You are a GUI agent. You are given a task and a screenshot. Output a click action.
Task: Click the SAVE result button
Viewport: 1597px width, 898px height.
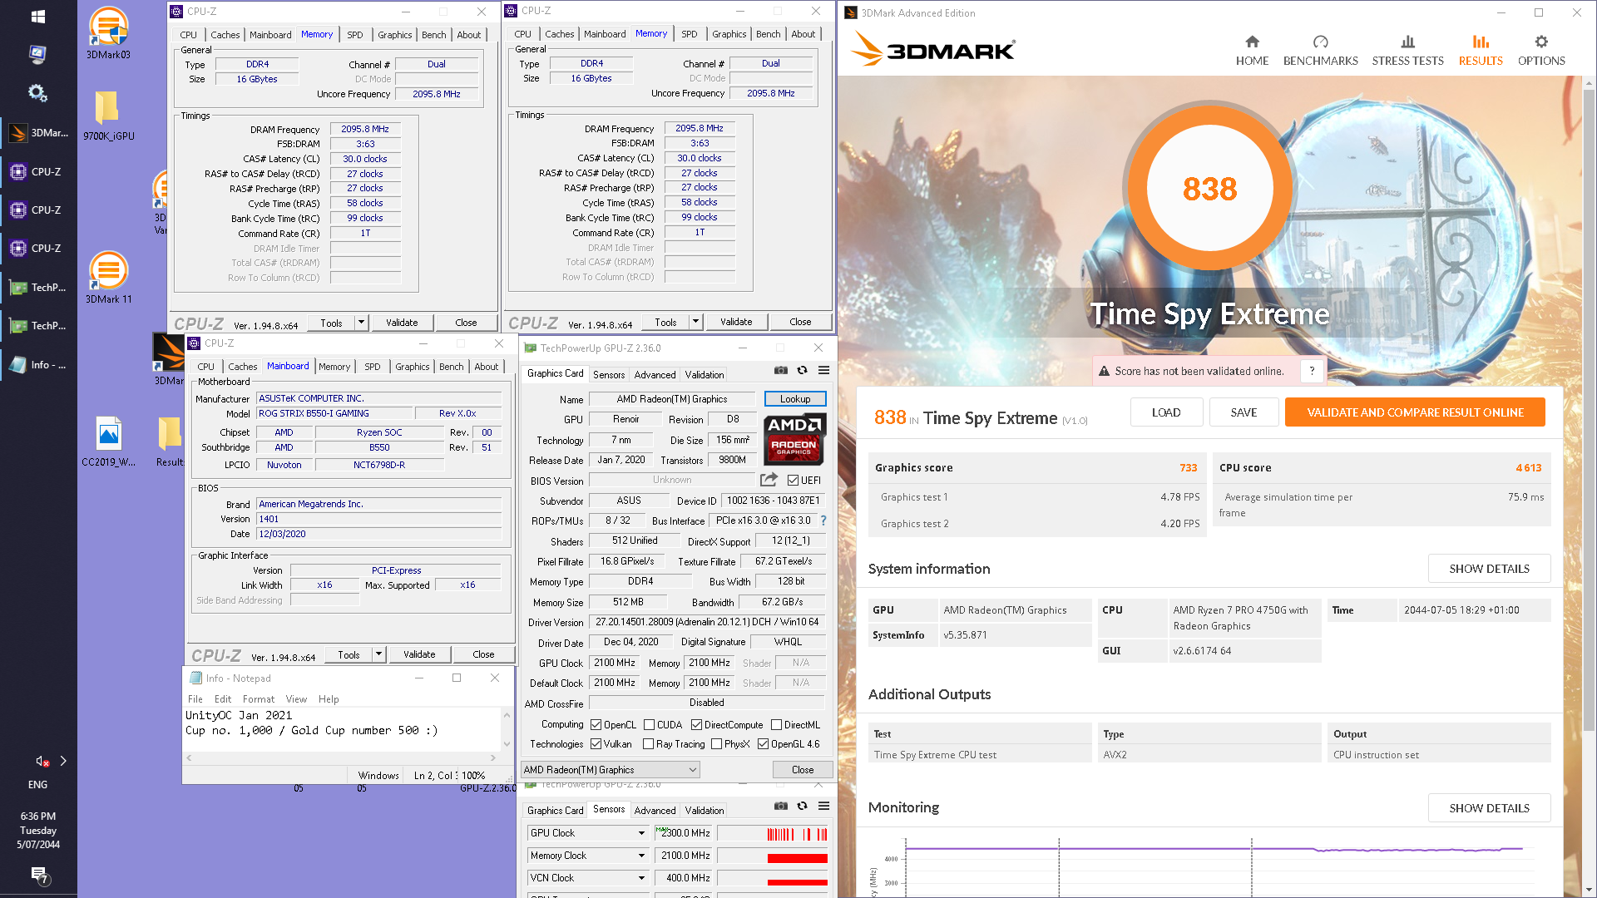[1243, 412]
